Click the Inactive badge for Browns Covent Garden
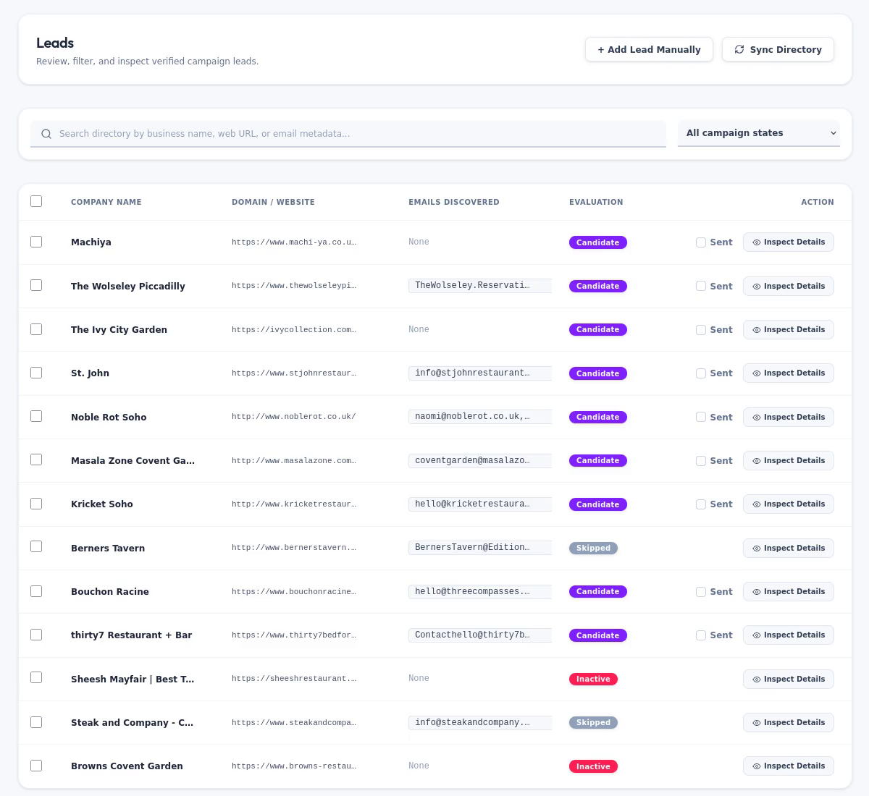This screenshot has width=869, height=796. [594, 766]
